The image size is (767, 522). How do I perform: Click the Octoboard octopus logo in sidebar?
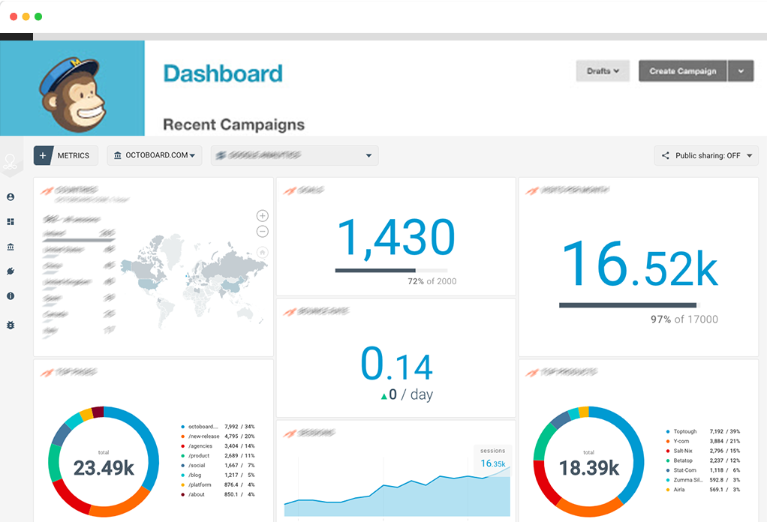11,161
